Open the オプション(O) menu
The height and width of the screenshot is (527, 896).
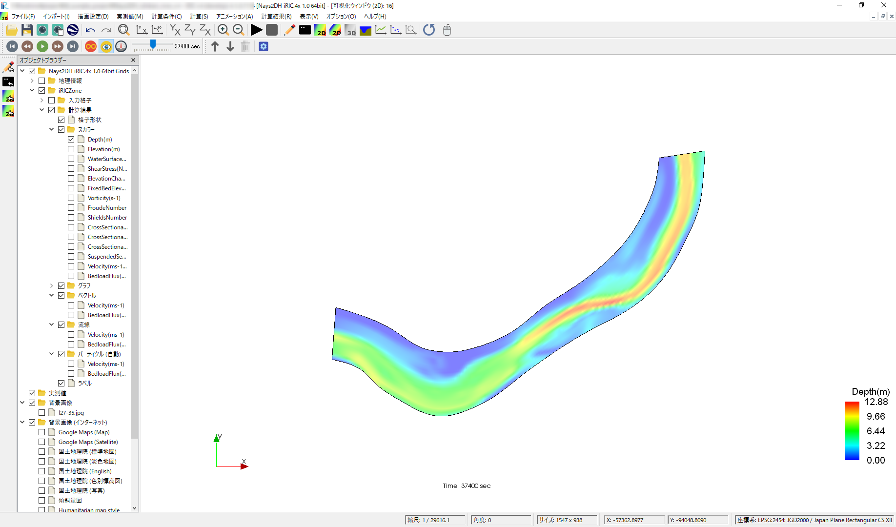pos(341,17)
